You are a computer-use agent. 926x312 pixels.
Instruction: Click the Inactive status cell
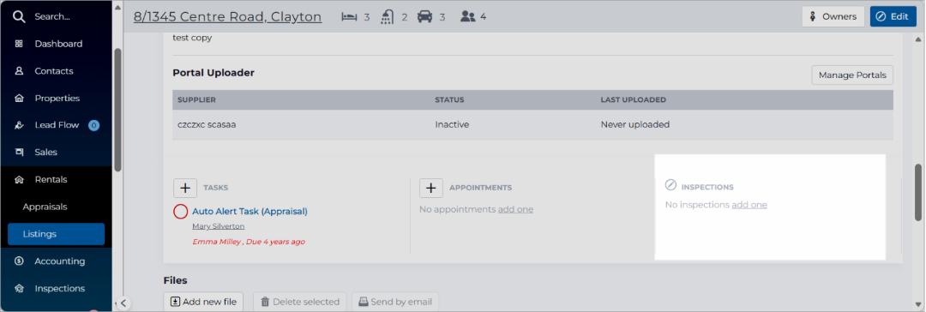coord(453,124)
